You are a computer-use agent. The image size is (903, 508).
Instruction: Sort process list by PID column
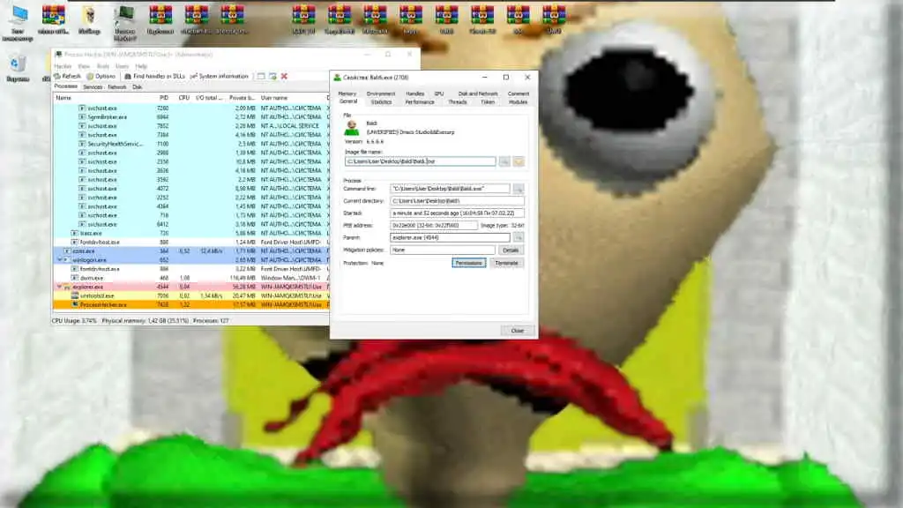pyautogui.click(x=163, y=98)
